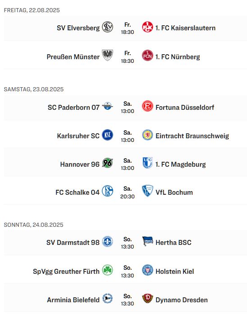Click the Dynamo Dresden crest
The image size is (247, 314).
click(147, 298)
